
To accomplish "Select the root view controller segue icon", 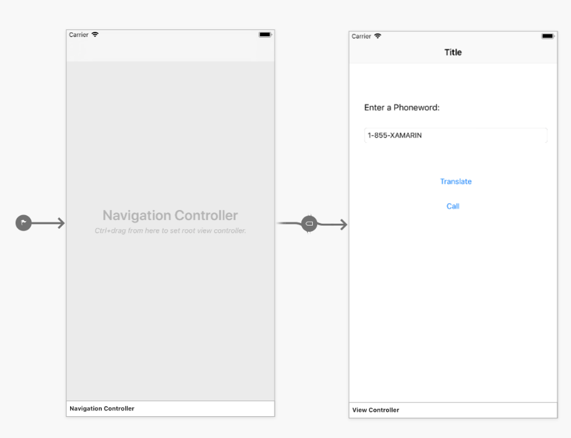I will click(x=310, y=224).
